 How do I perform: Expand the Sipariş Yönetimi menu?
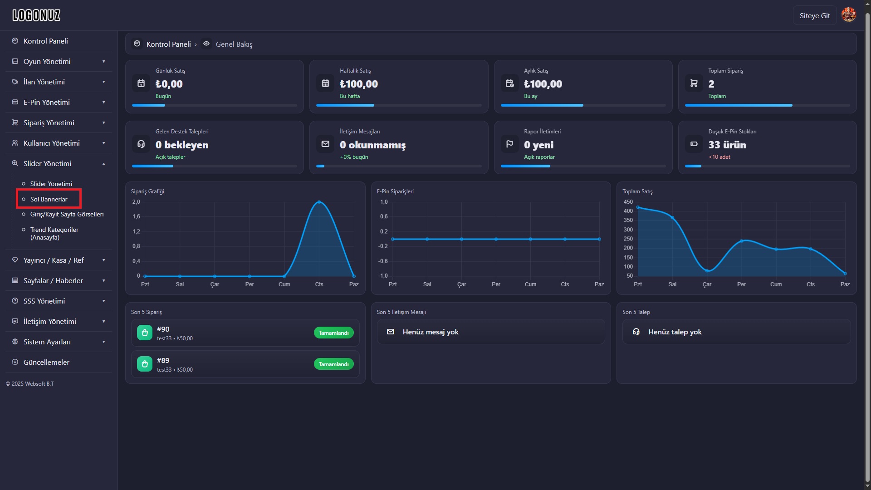click(59, 122)
